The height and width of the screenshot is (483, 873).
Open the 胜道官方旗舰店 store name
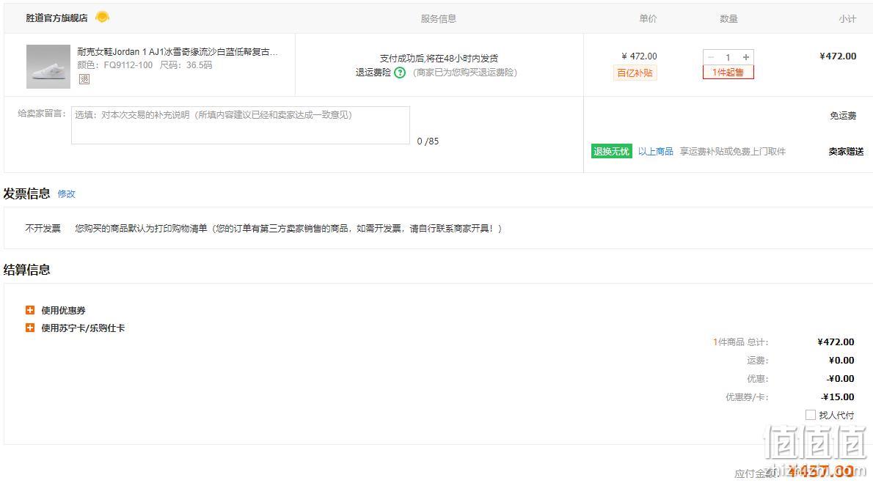[x=56, y=18]
